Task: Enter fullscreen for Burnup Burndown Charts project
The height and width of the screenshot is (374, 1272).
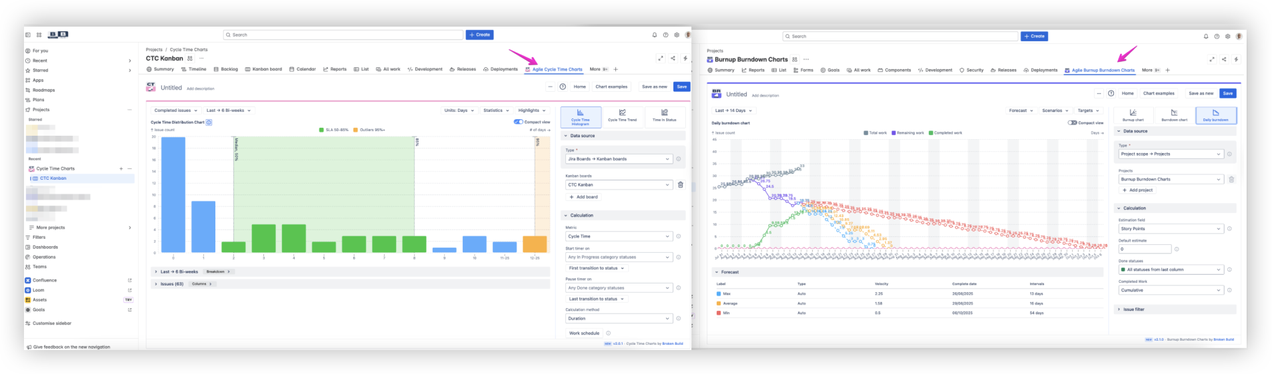Action: click(x=1211, y=59)
